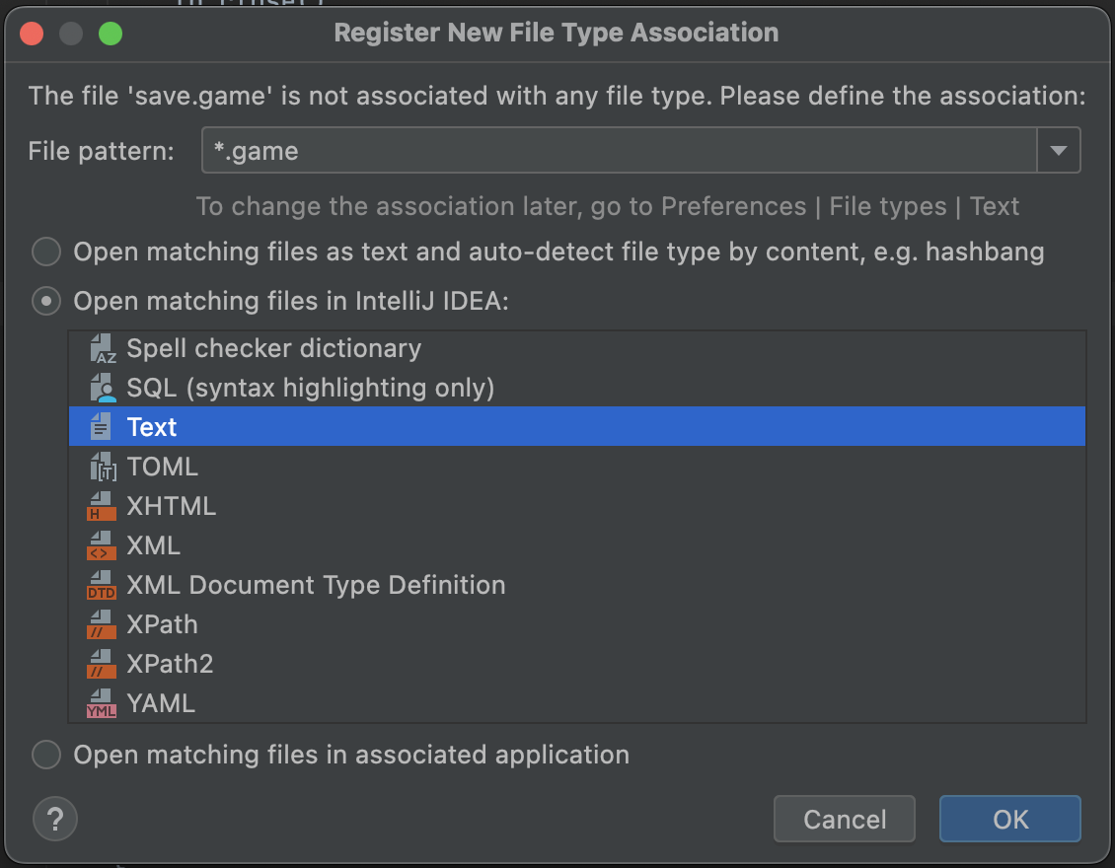Pick SQL (syntax highlighting only) list entry

[x=310, y=388]
